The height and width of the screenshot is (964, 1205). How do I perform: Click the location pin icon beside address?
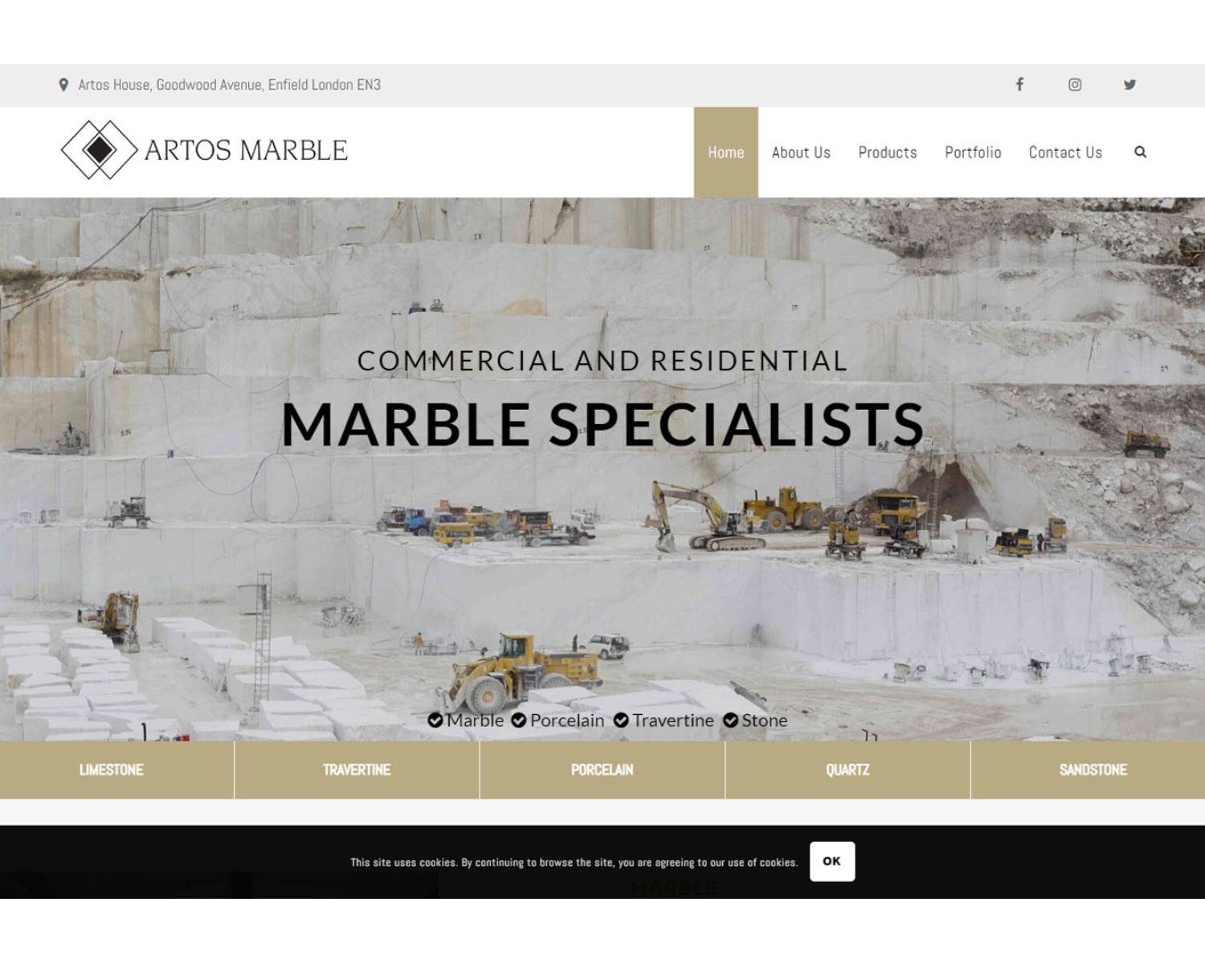click(x=63, y=84)
